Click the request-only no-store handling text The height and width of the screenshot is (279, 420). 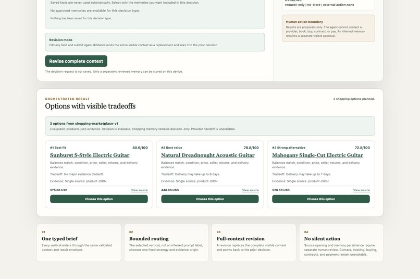319,5
